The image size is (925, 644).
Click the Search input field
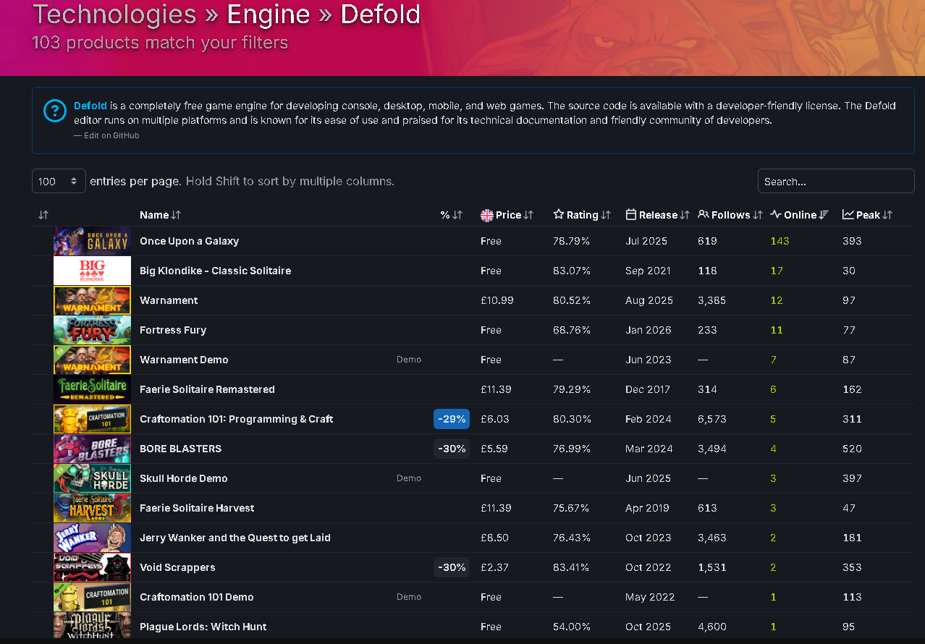[x=836, y=181]
